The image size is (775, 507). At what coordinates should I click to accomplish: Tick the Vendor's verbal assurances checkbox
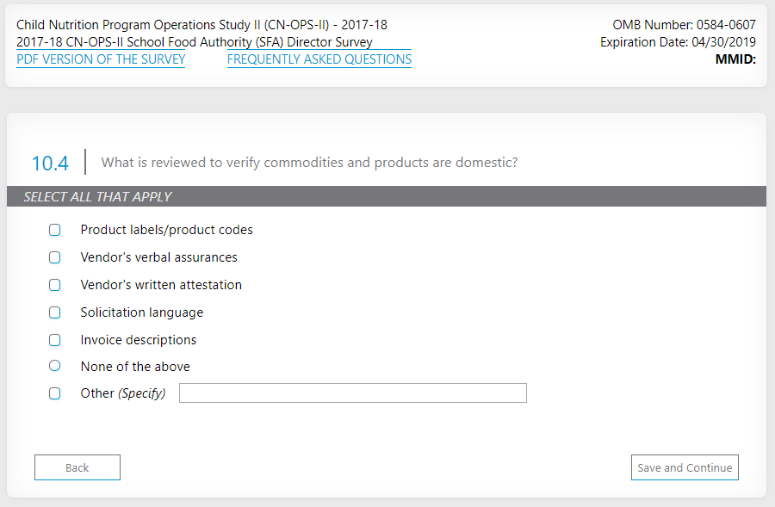(55, 257)
